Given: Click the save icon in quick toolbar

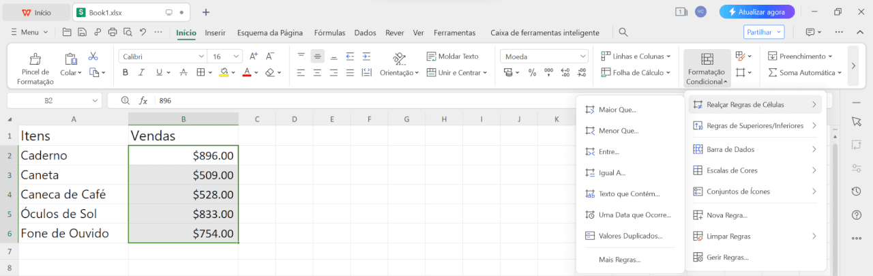Looking at the screenshot, I should (x=82, y=32).
